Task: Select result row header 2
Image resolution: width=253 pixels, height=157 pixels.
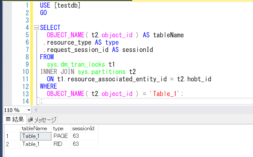Action: (x=12, y=144)
